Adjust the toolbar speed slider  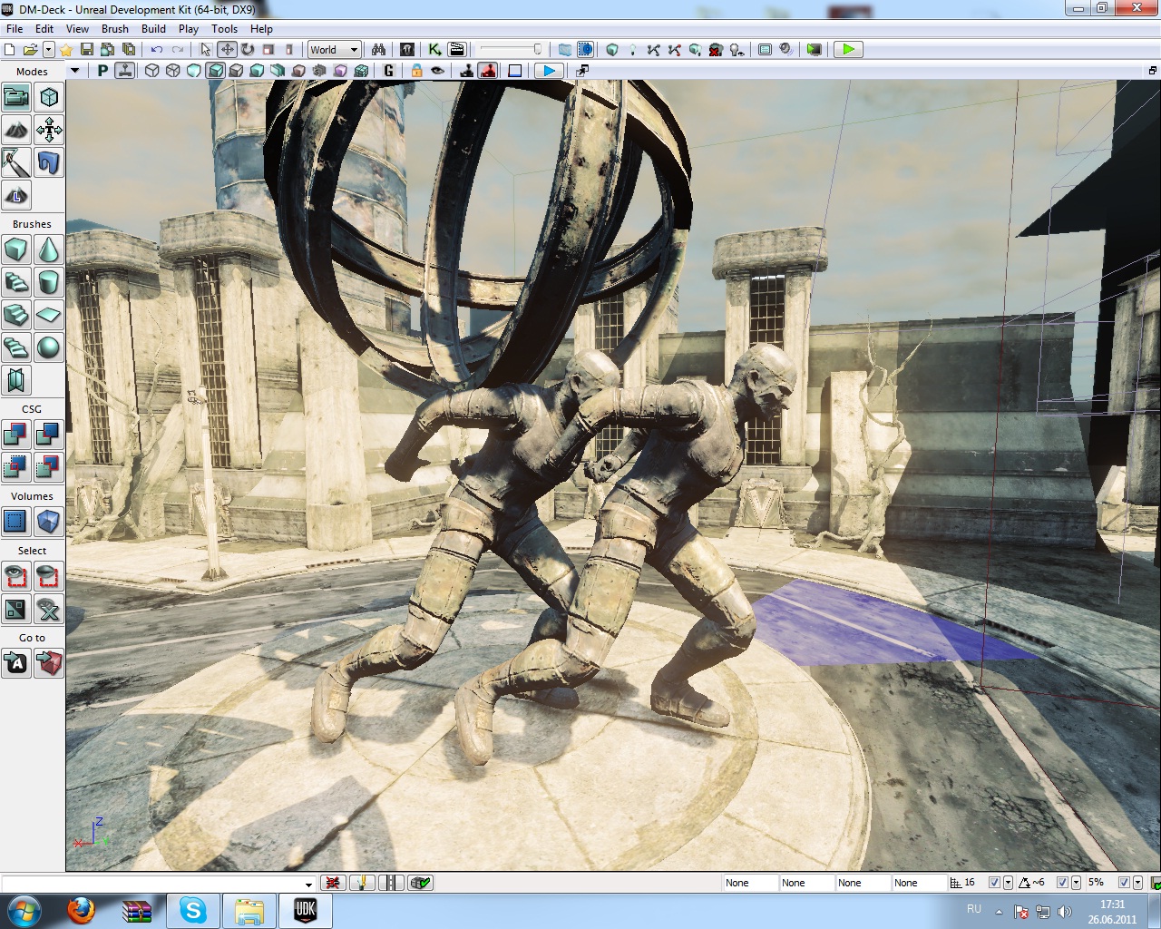(x=512, y=50)
